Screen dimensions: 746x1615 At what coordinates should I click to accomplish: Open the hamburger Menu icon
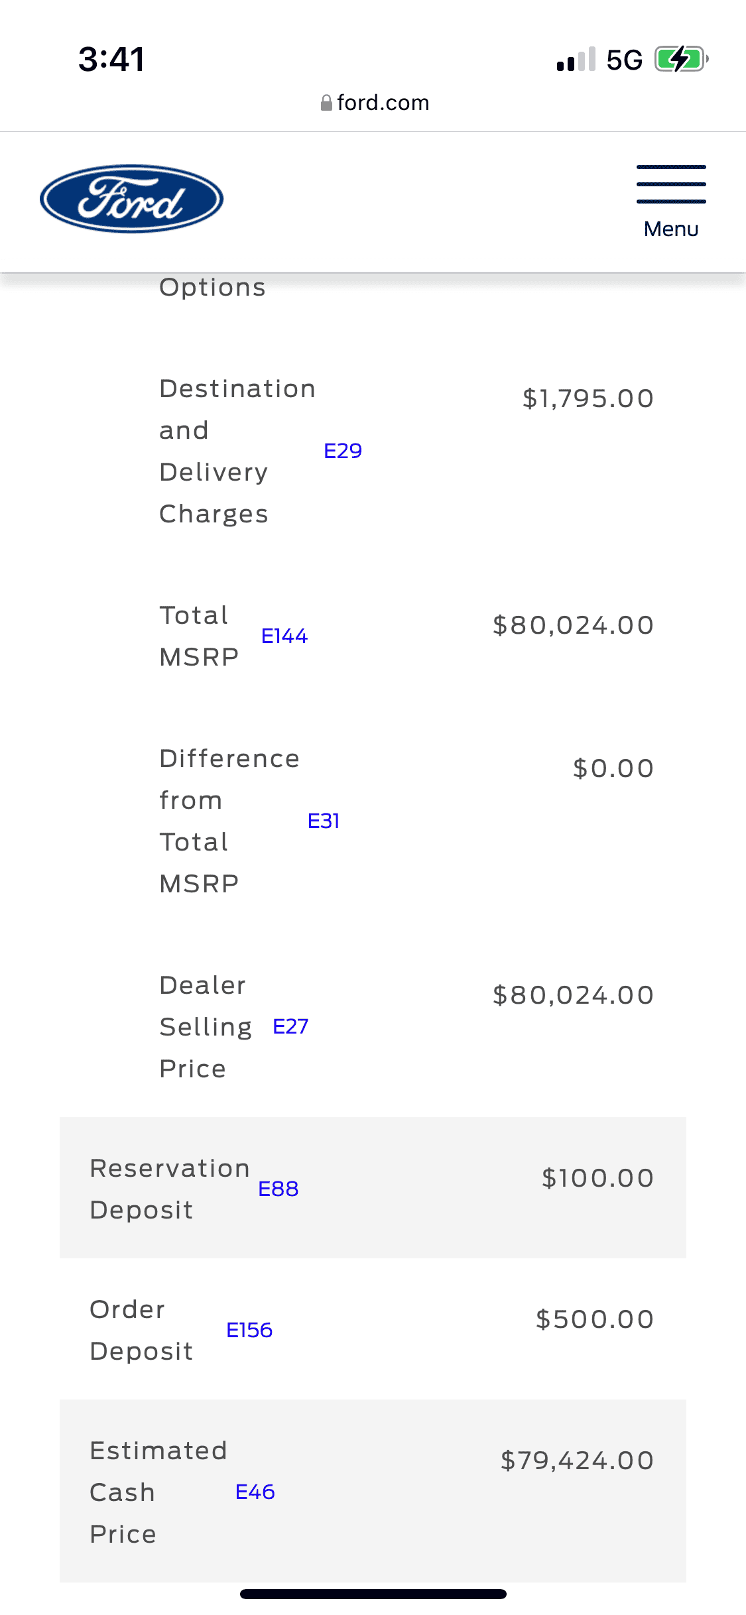point(671,184)
